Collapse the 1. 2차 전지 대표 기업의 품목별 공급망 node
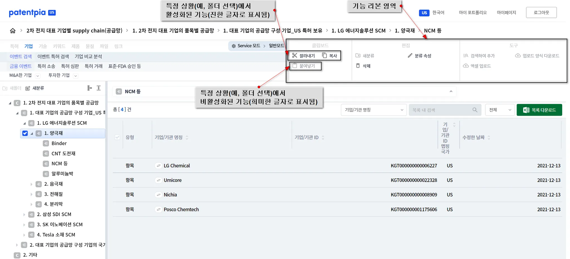 (x=10, y=103)
